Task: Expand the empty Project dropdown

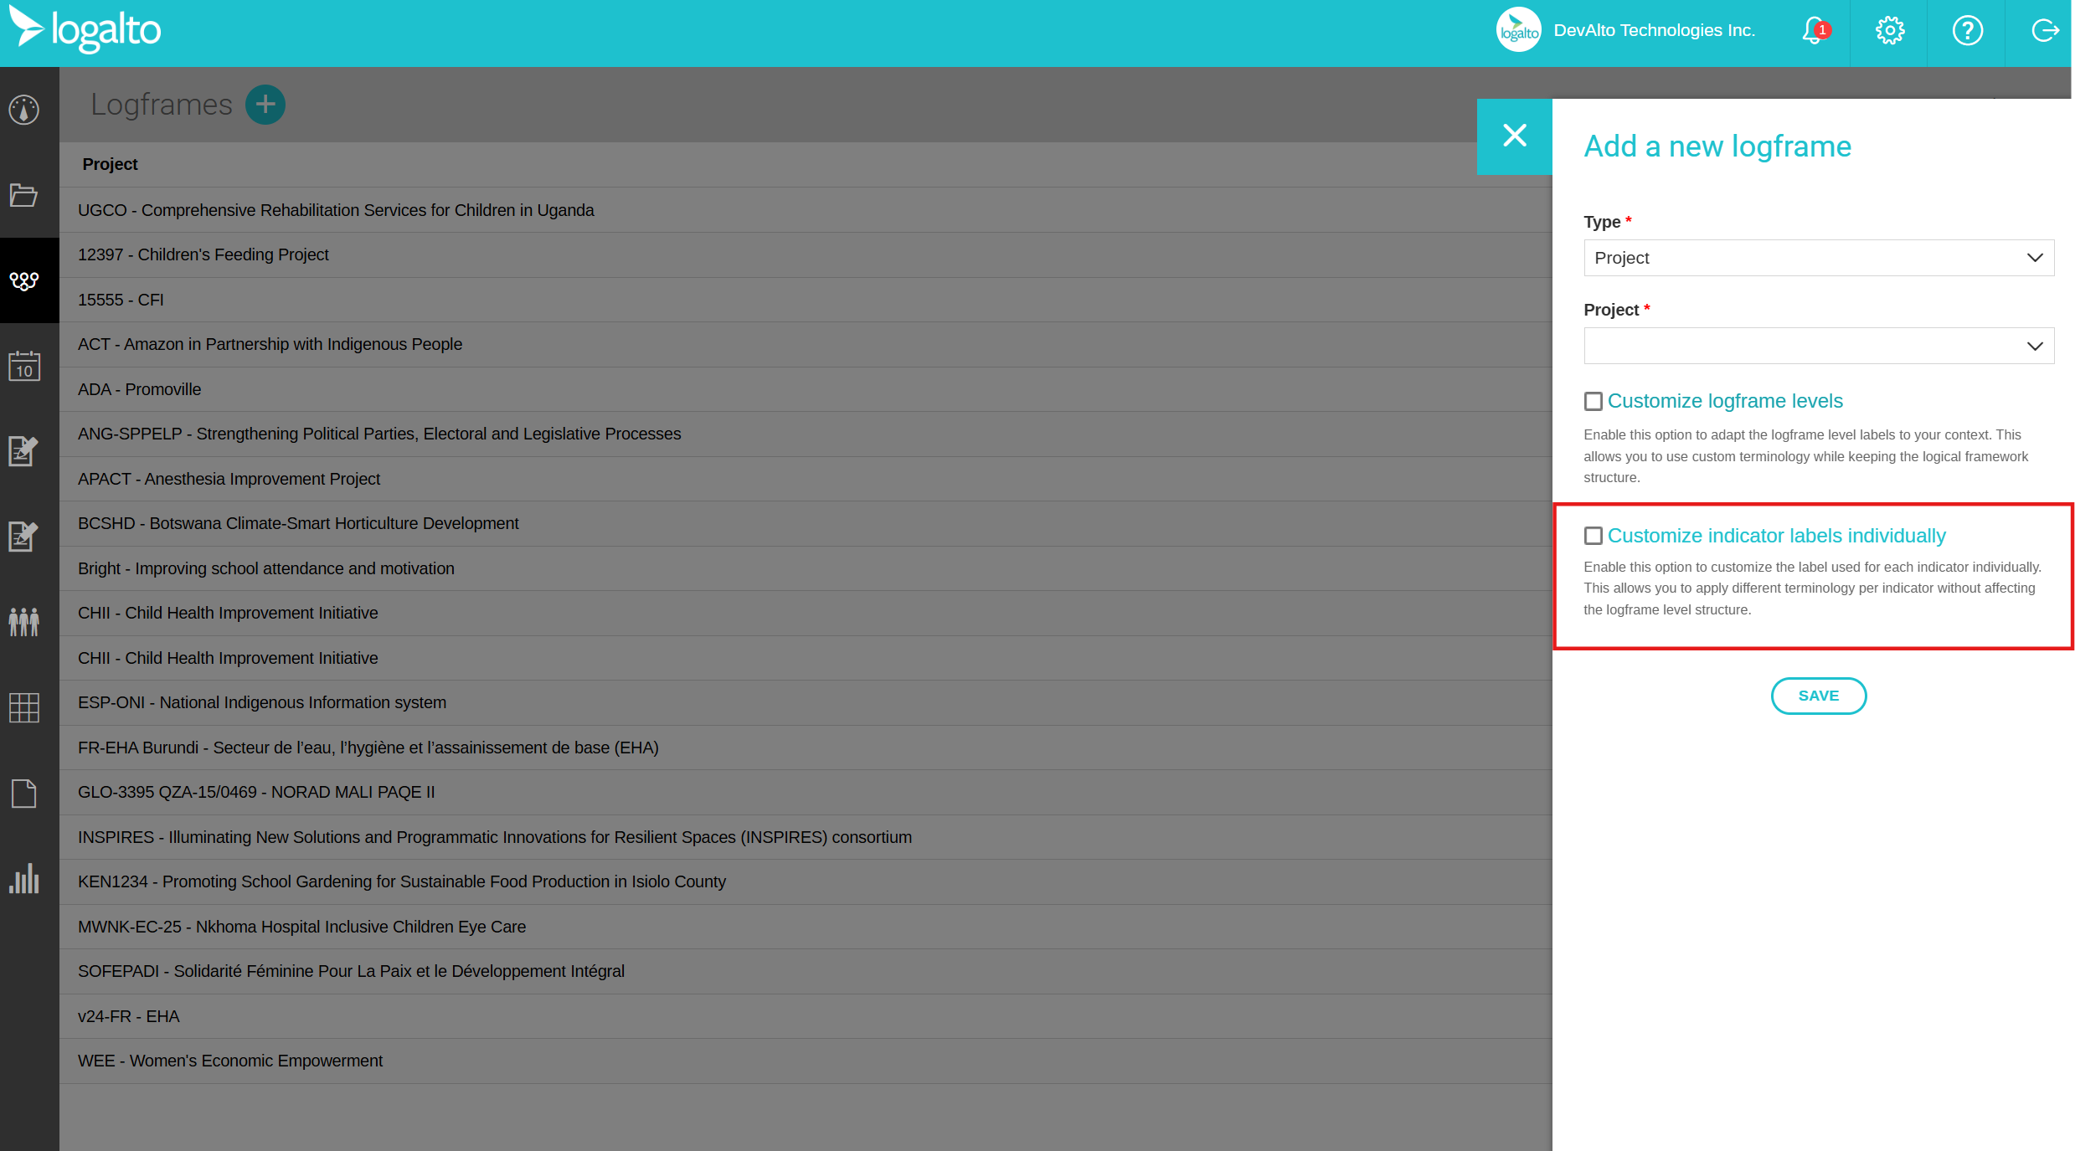Action: coord(1818,346)
